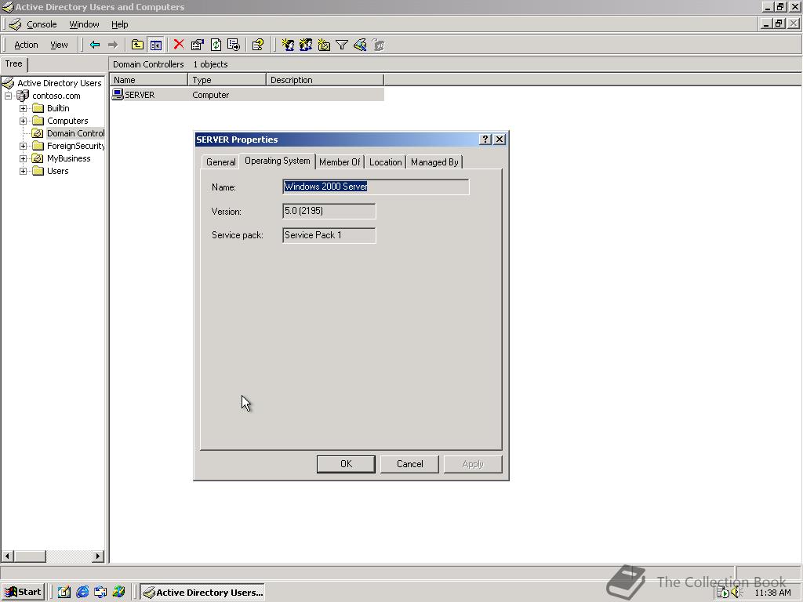Click Show Desktop quick launch icon
The height and width of the screenshot is (602, 803).
64,592
